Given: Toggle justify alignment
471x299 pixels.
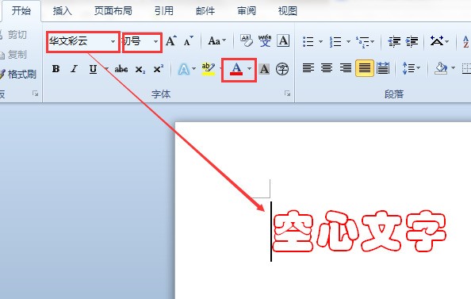Looking at the screenshot, I should (x=365, y=68).
